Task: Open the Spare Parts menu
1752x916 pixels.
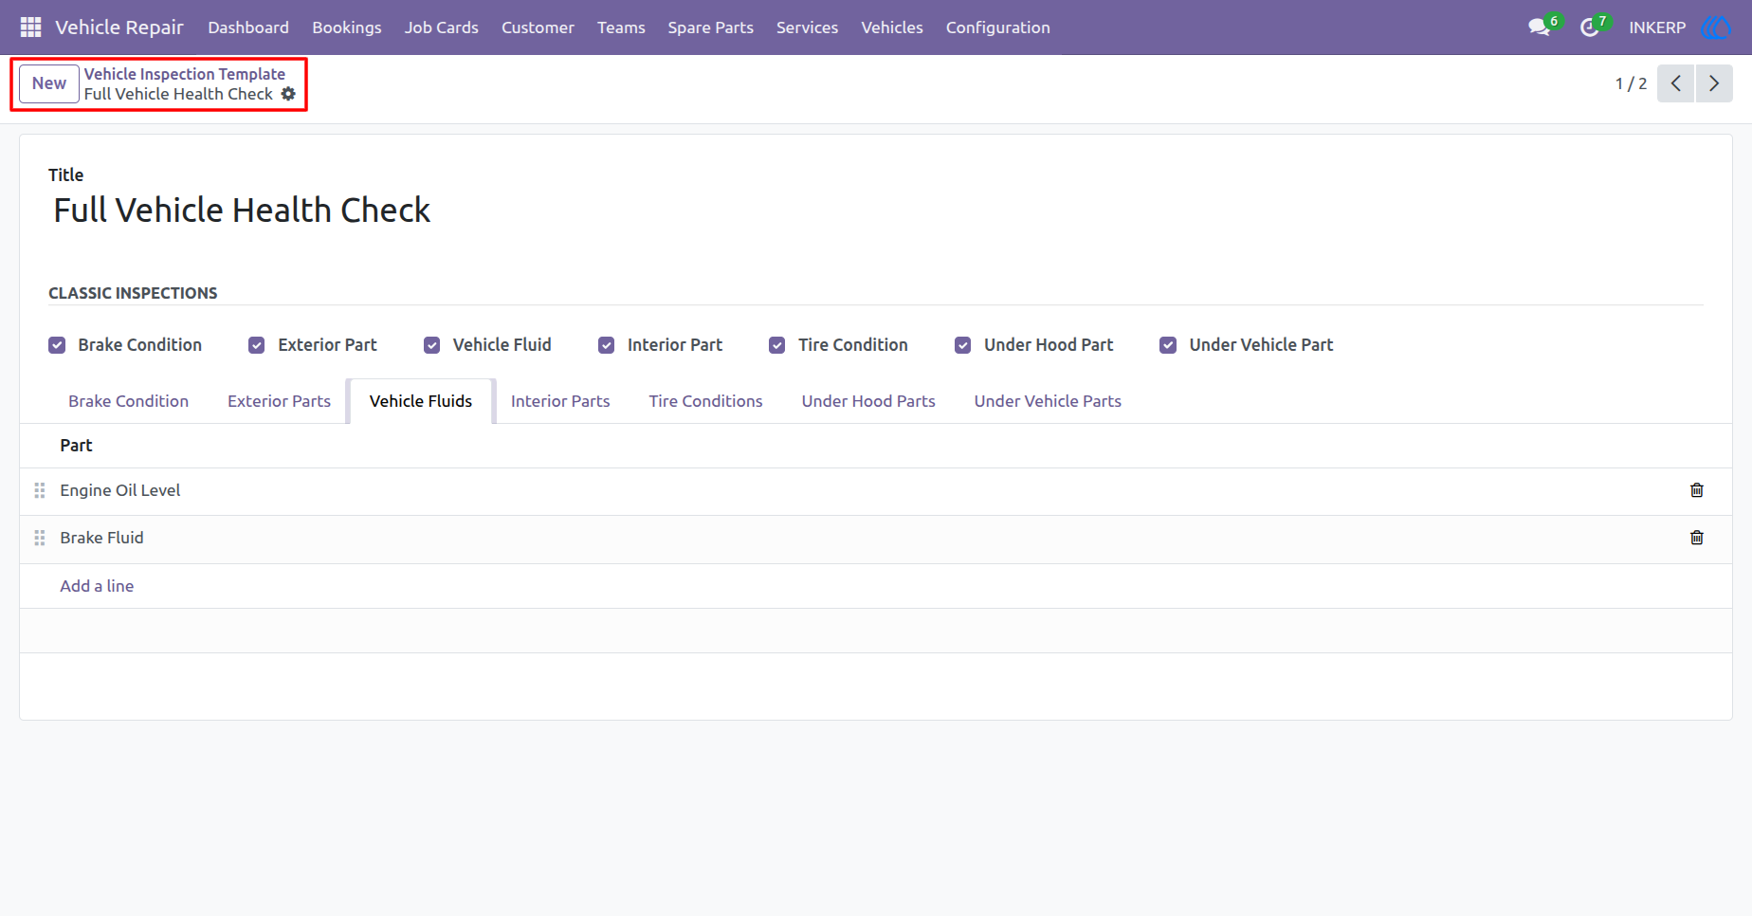Action: click(710, 27)
